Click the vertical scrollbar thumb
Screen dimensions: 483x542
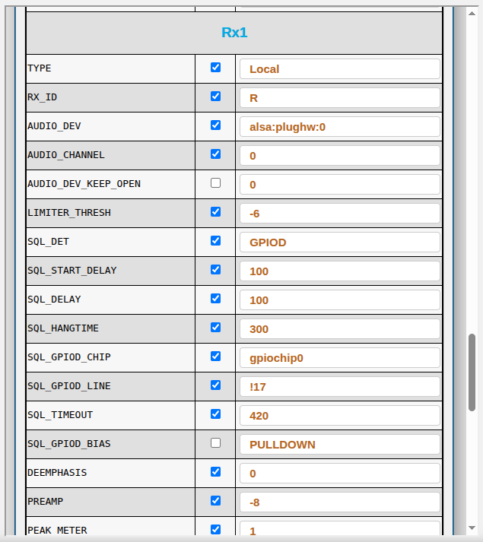point(472,372)
